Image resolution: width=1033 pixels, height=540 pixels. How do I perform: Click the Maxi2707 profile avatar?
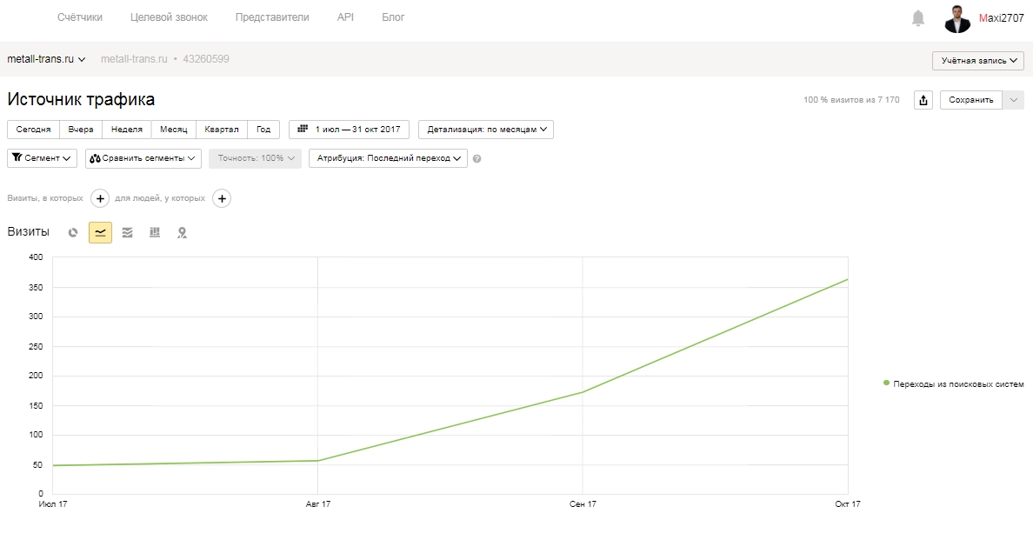pyautogui.click(x=956, y=18)
